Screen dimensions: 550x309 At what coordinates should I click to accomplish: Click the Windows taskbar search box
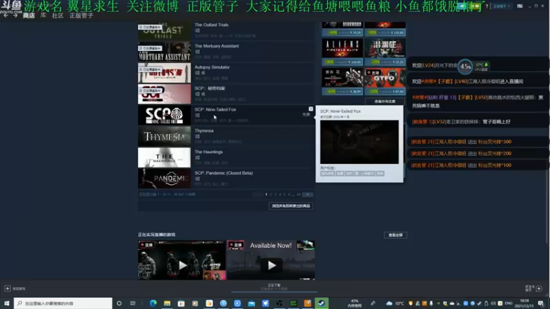[63, 303]
